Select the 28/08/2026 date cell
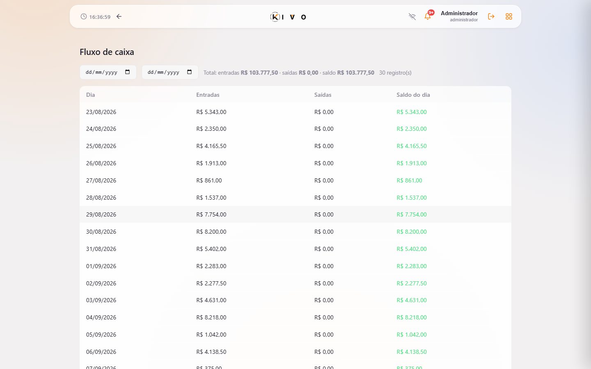 coord(101,198)
